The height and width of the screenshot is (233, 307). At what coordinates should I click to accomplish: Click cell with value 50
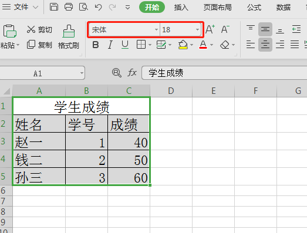[129, 159]
